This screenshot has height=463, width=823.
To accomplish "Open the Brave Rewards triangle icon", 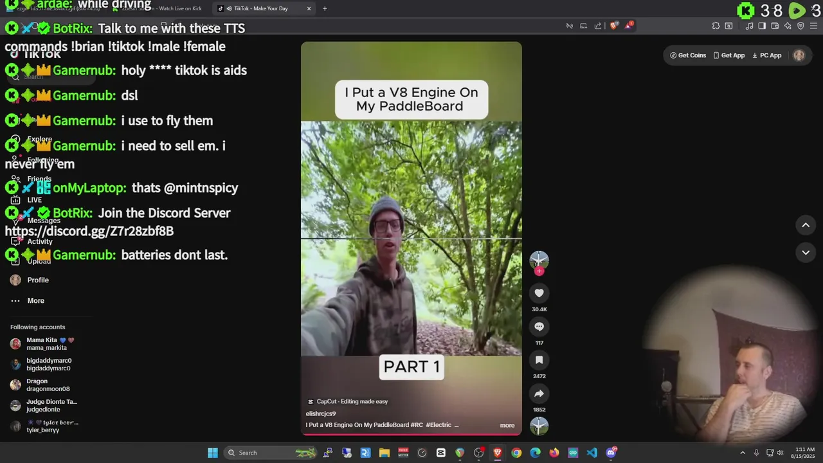I will point(629,26).
